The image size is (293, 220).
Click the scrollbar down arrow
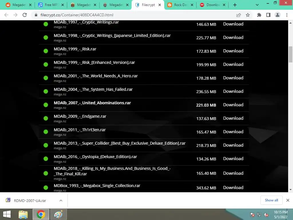(x=290, y=190)
